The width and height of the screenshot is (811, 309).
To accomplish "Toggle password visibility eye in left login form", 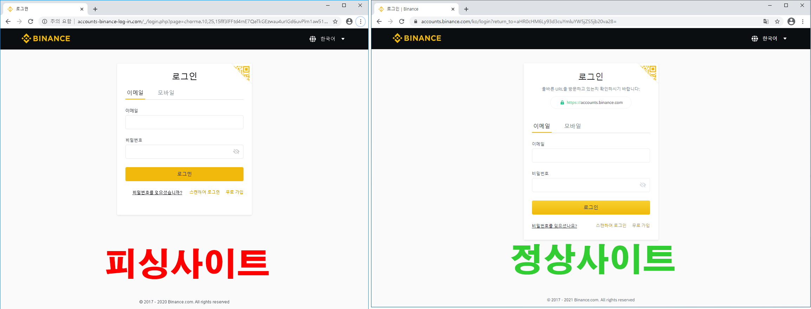I will (x=236, y=152).
